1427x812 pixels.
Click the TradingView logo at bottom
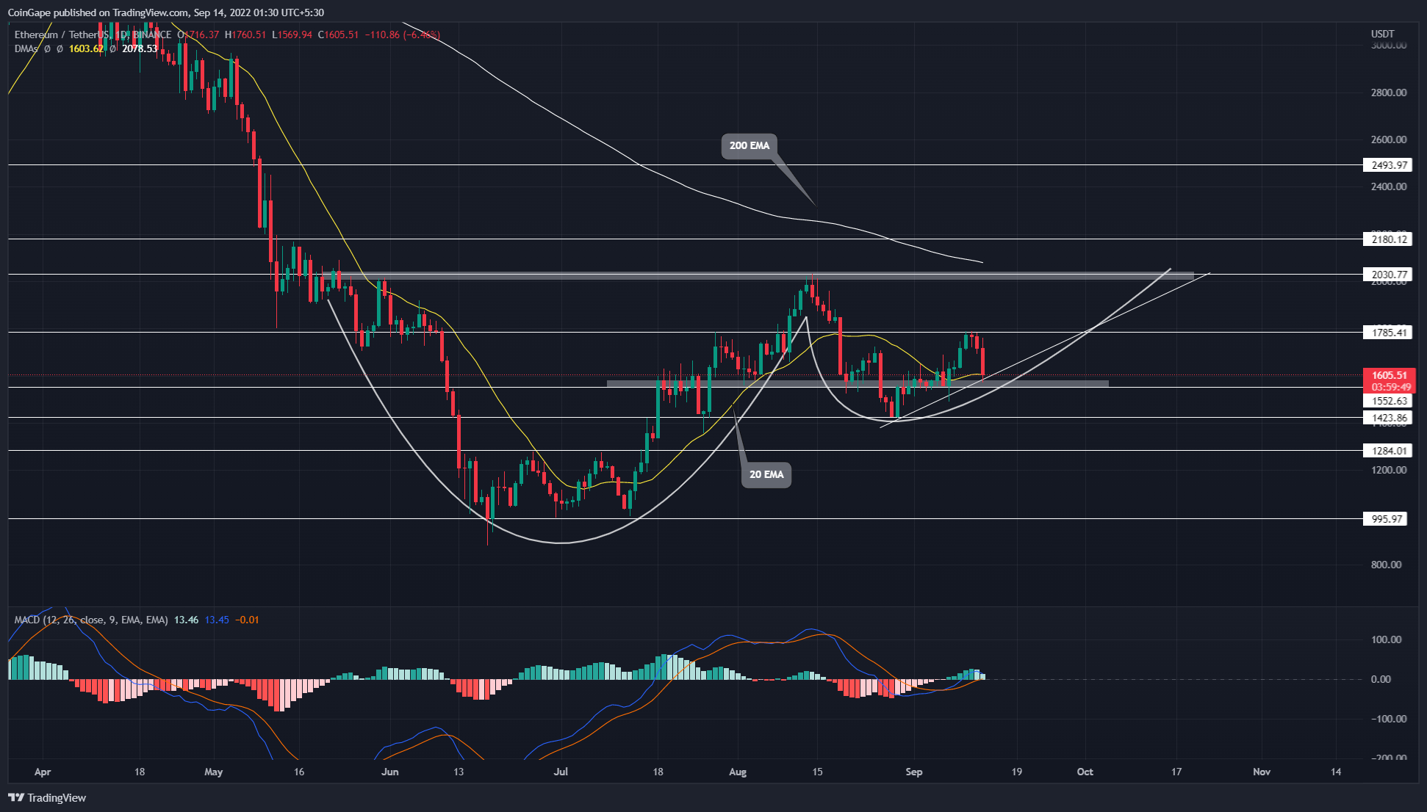[47, 798]
